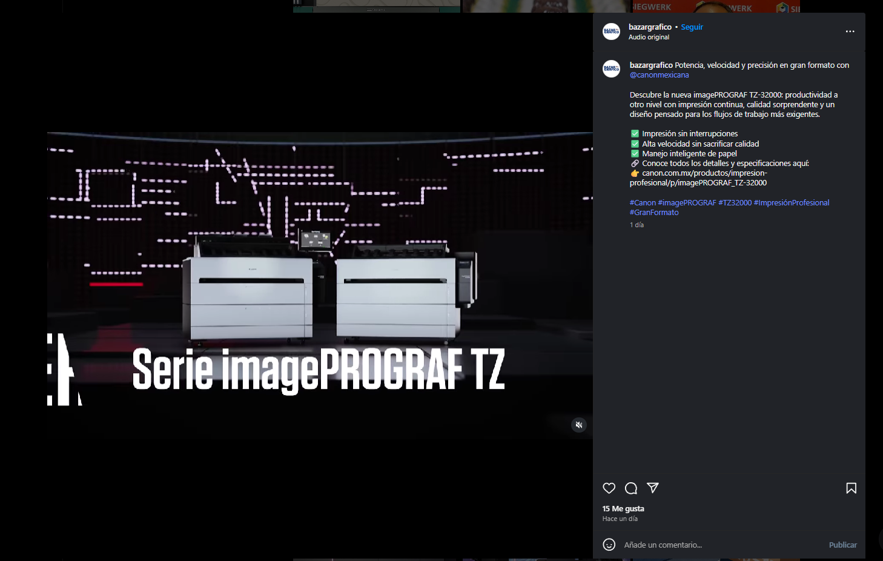
Task: Open bazargrafico avatar beside the caption
Action: pos(612,68)
